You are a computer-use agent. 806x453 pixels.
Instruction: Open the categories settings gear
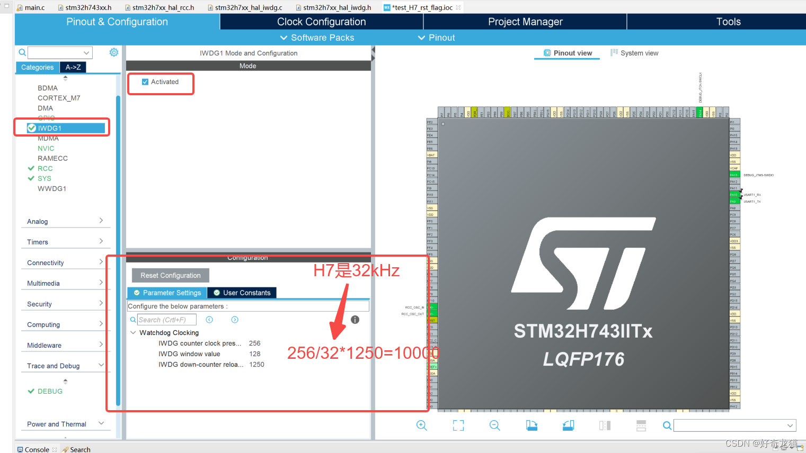tap(114, 52)
